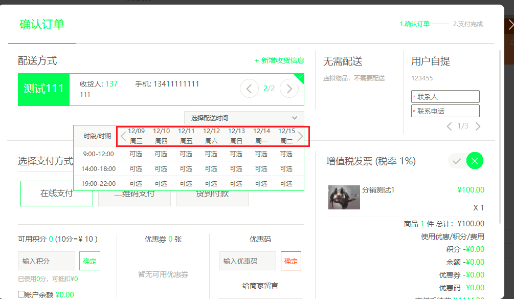This screenshot has width=514, height=299.
Task: Click previous week arrow in date header
Action: pos(123,136)
